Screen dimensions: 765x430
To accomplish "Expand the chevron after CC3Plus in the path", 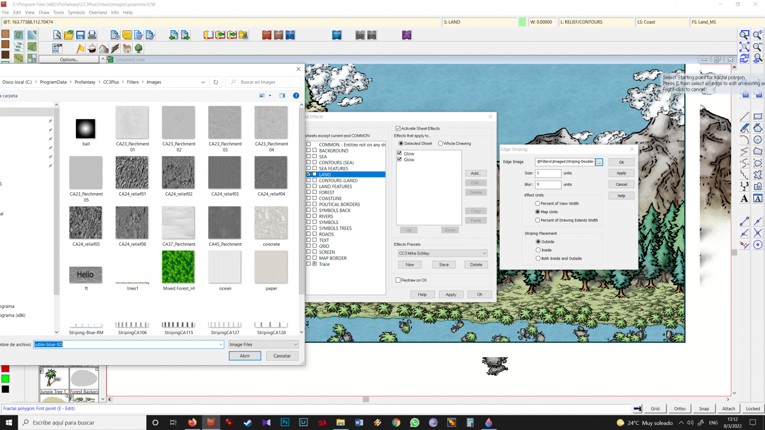I will (123, 82).
